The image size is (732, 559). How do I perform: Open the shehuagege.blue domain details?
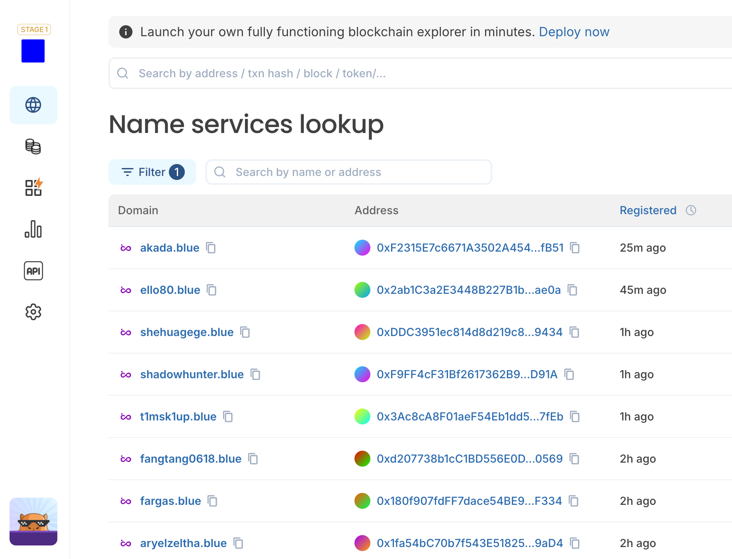coord(186,332)
